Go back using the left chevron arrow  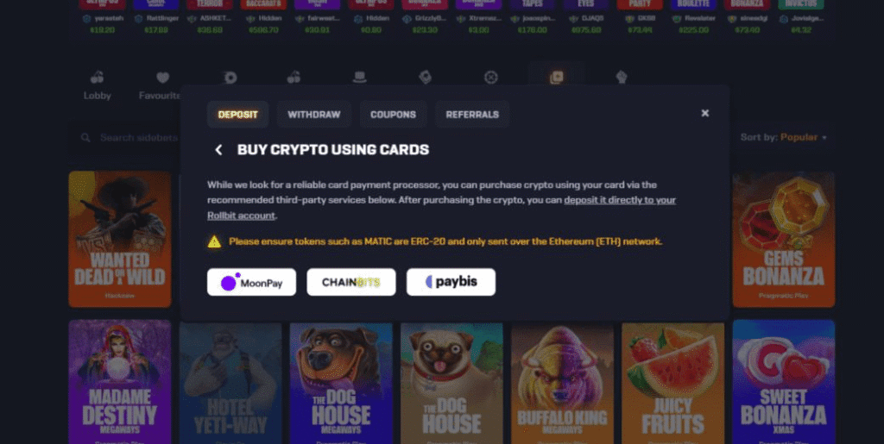218,150
